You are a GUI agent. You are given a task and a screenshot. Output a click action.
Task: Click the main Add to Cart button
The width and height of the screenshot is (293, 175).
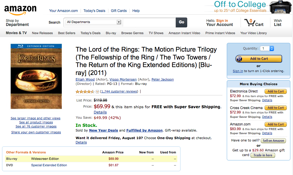tap(259, 59)
